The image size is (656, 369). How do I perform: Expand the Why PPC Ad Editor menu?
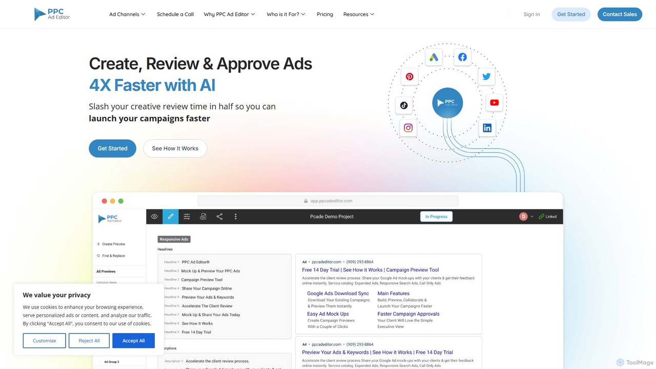[230, 14]
